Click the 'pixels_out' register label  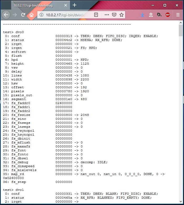[x=22, y=95]
